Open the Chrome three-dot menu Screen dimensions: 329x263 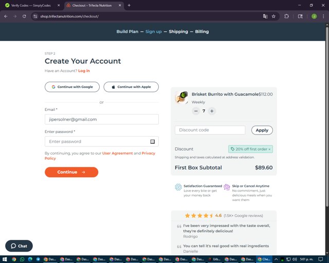coord(323,16)
